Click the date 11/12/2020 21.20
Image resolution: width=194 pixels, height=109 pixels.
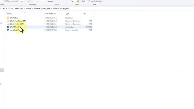click(51, 27)
